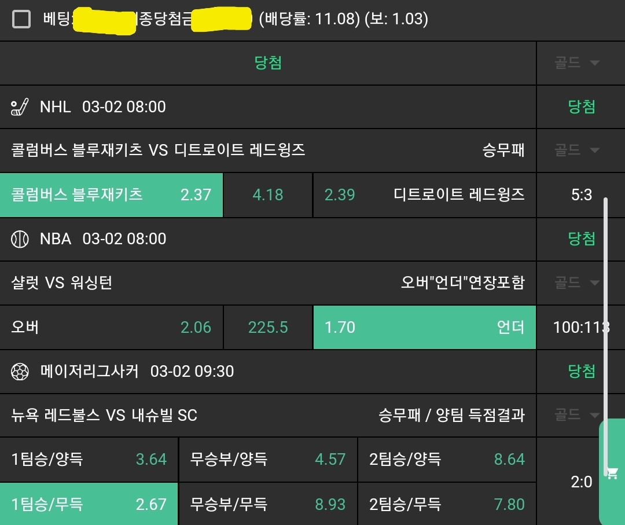The image size is (625, 525).
Task: Open the shopping cart side tab
Action: coord(612,472)
